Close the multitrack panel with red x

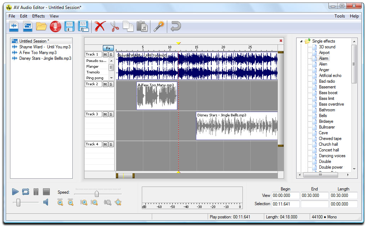pyautogui.click(x=281, y=40)
